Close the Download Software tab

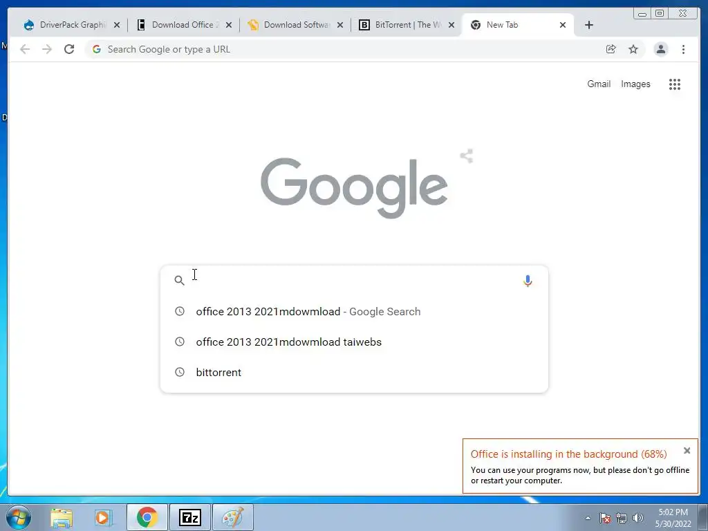pos(340,26)
